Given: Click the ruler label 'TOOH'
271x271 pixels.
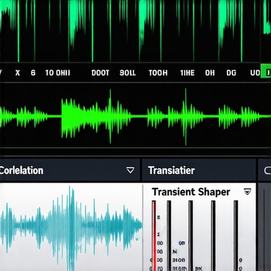Looking at the screenshot, I should tap(158, 73).
